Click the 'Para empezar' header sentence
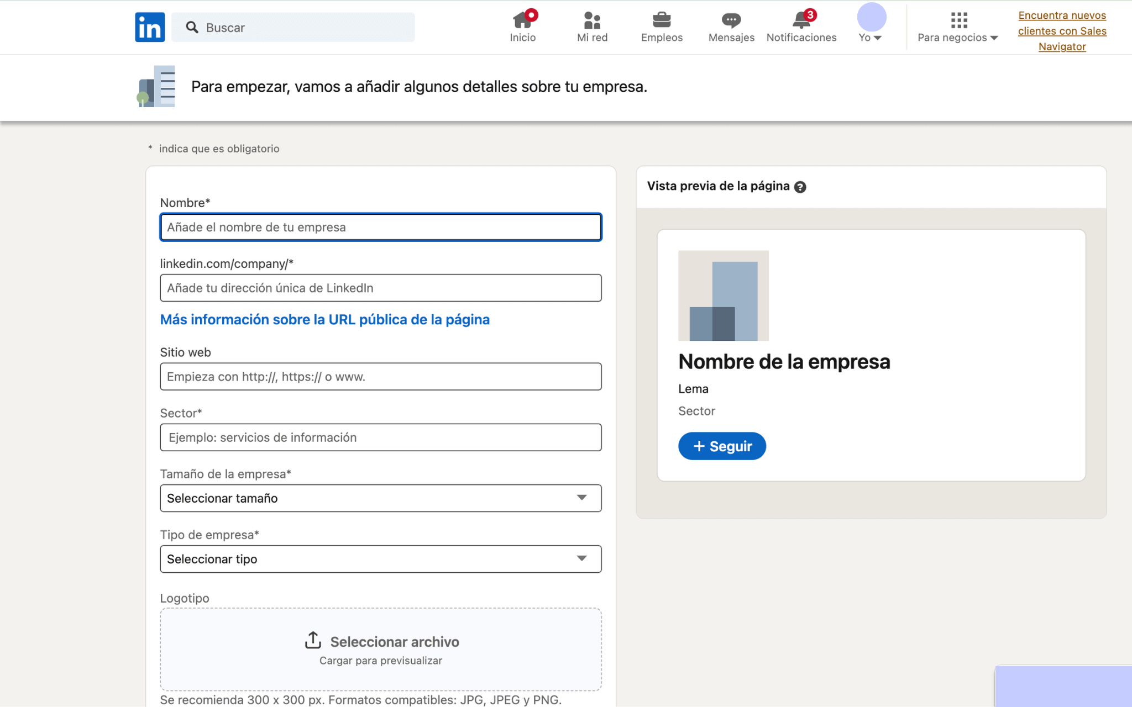 point(419,87)
